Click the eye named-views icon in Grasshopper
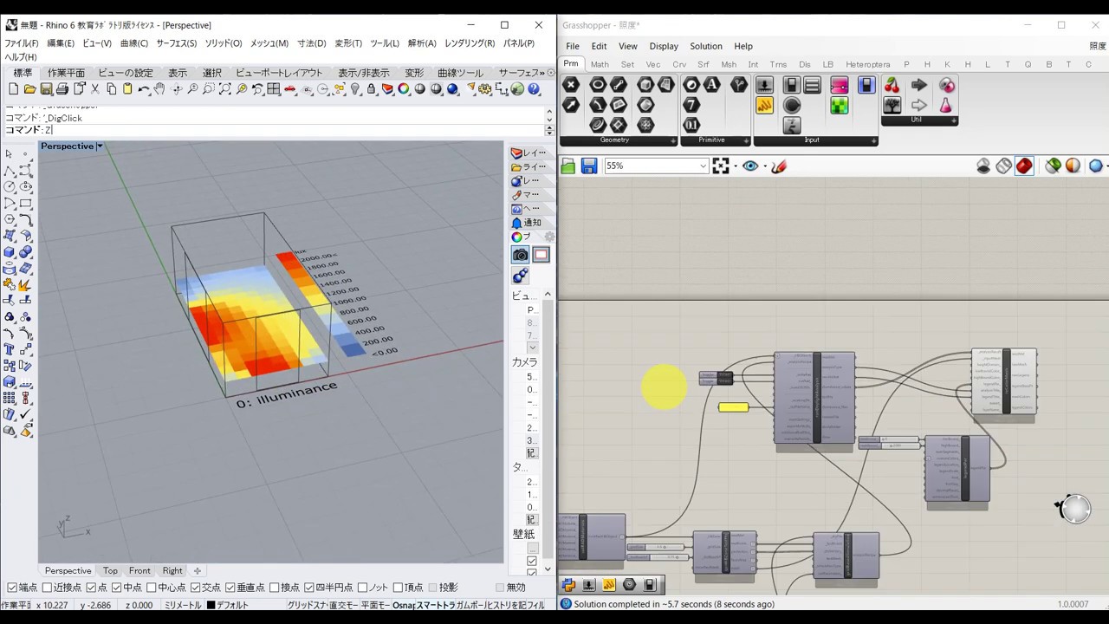The height and width of the screenshot is (624, 1109). click(x=750, y=166)
